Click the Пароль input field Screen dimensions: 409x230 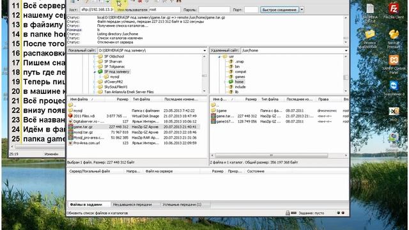coord(214,10)
